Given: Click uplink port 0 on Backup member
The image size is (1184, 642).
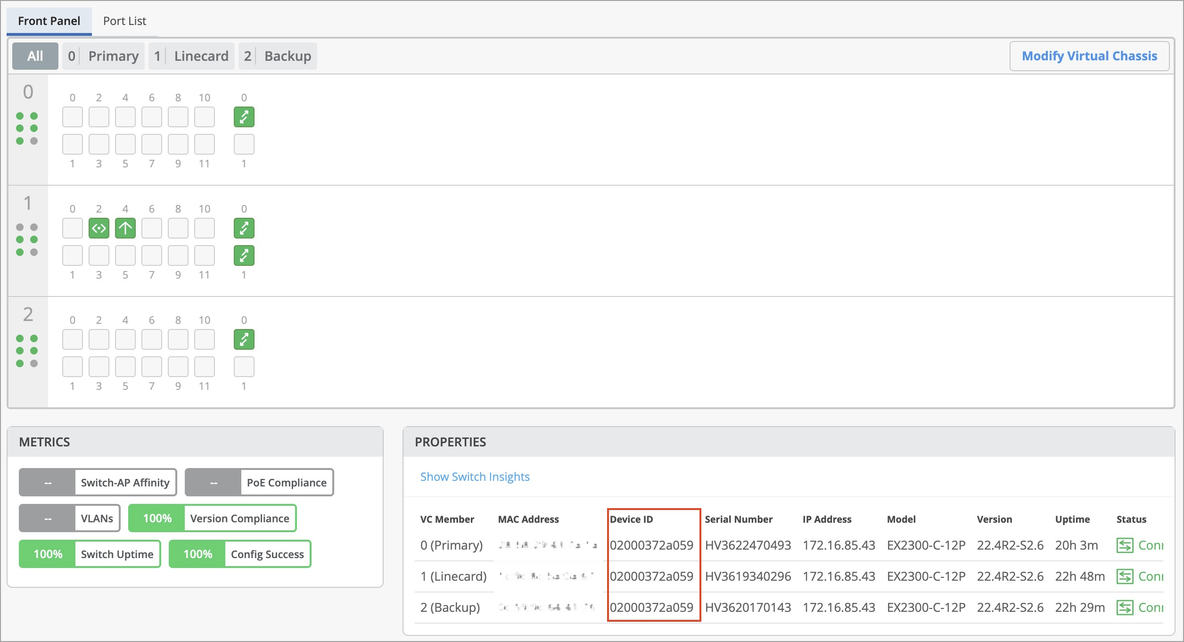Looking at the screenshot, I should [x=244, y=339].
